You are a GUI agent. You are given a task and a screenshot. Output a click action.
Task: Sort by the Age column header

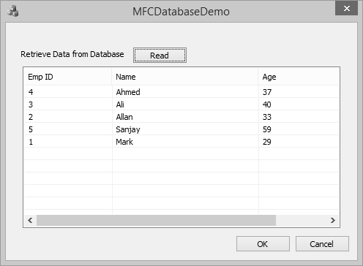point(299,77)
